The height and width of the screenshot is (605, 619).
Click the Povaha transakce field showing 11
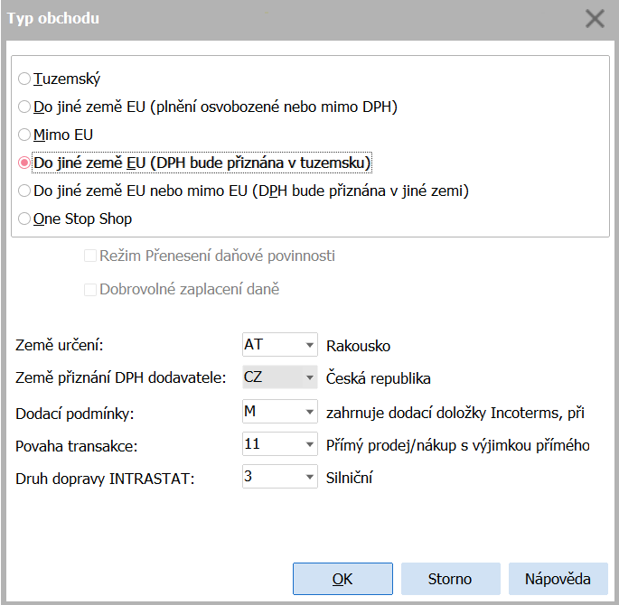[271, 445]
